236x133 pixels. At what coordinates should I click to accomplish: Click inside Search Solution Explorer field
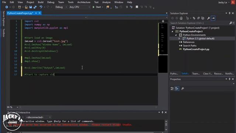(x=199, y=23)
